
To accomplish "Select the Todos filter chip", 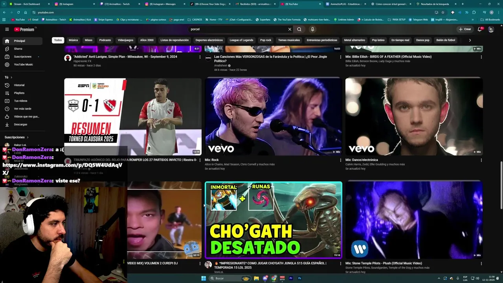I will point(58,40).
